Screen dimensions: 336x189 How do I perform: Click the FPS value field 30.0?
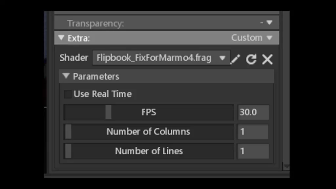click(253, 112)
